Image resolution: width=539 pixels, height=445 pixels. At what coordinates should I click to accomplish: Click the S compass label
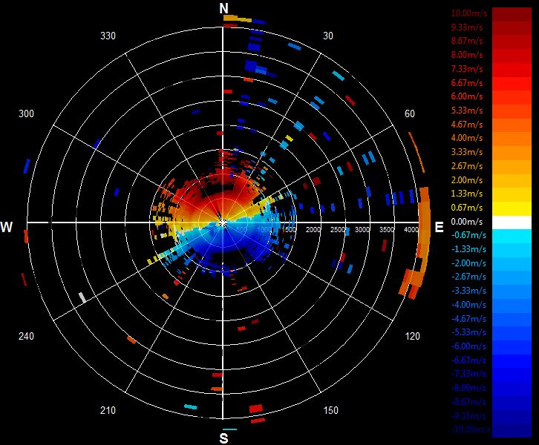[223, 438]
